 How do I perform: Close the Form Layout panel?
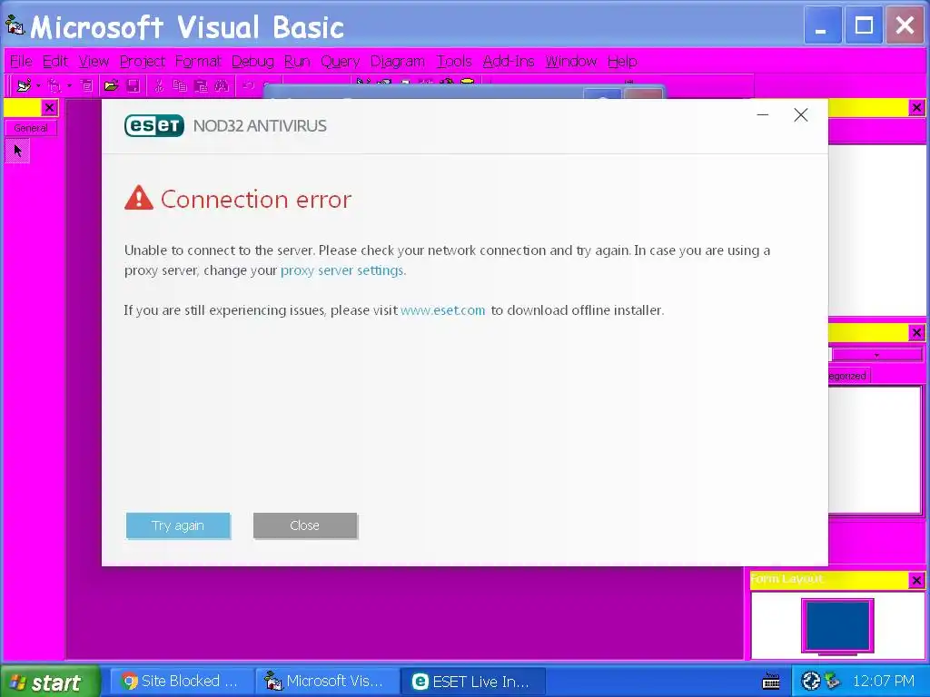point(916,580)
